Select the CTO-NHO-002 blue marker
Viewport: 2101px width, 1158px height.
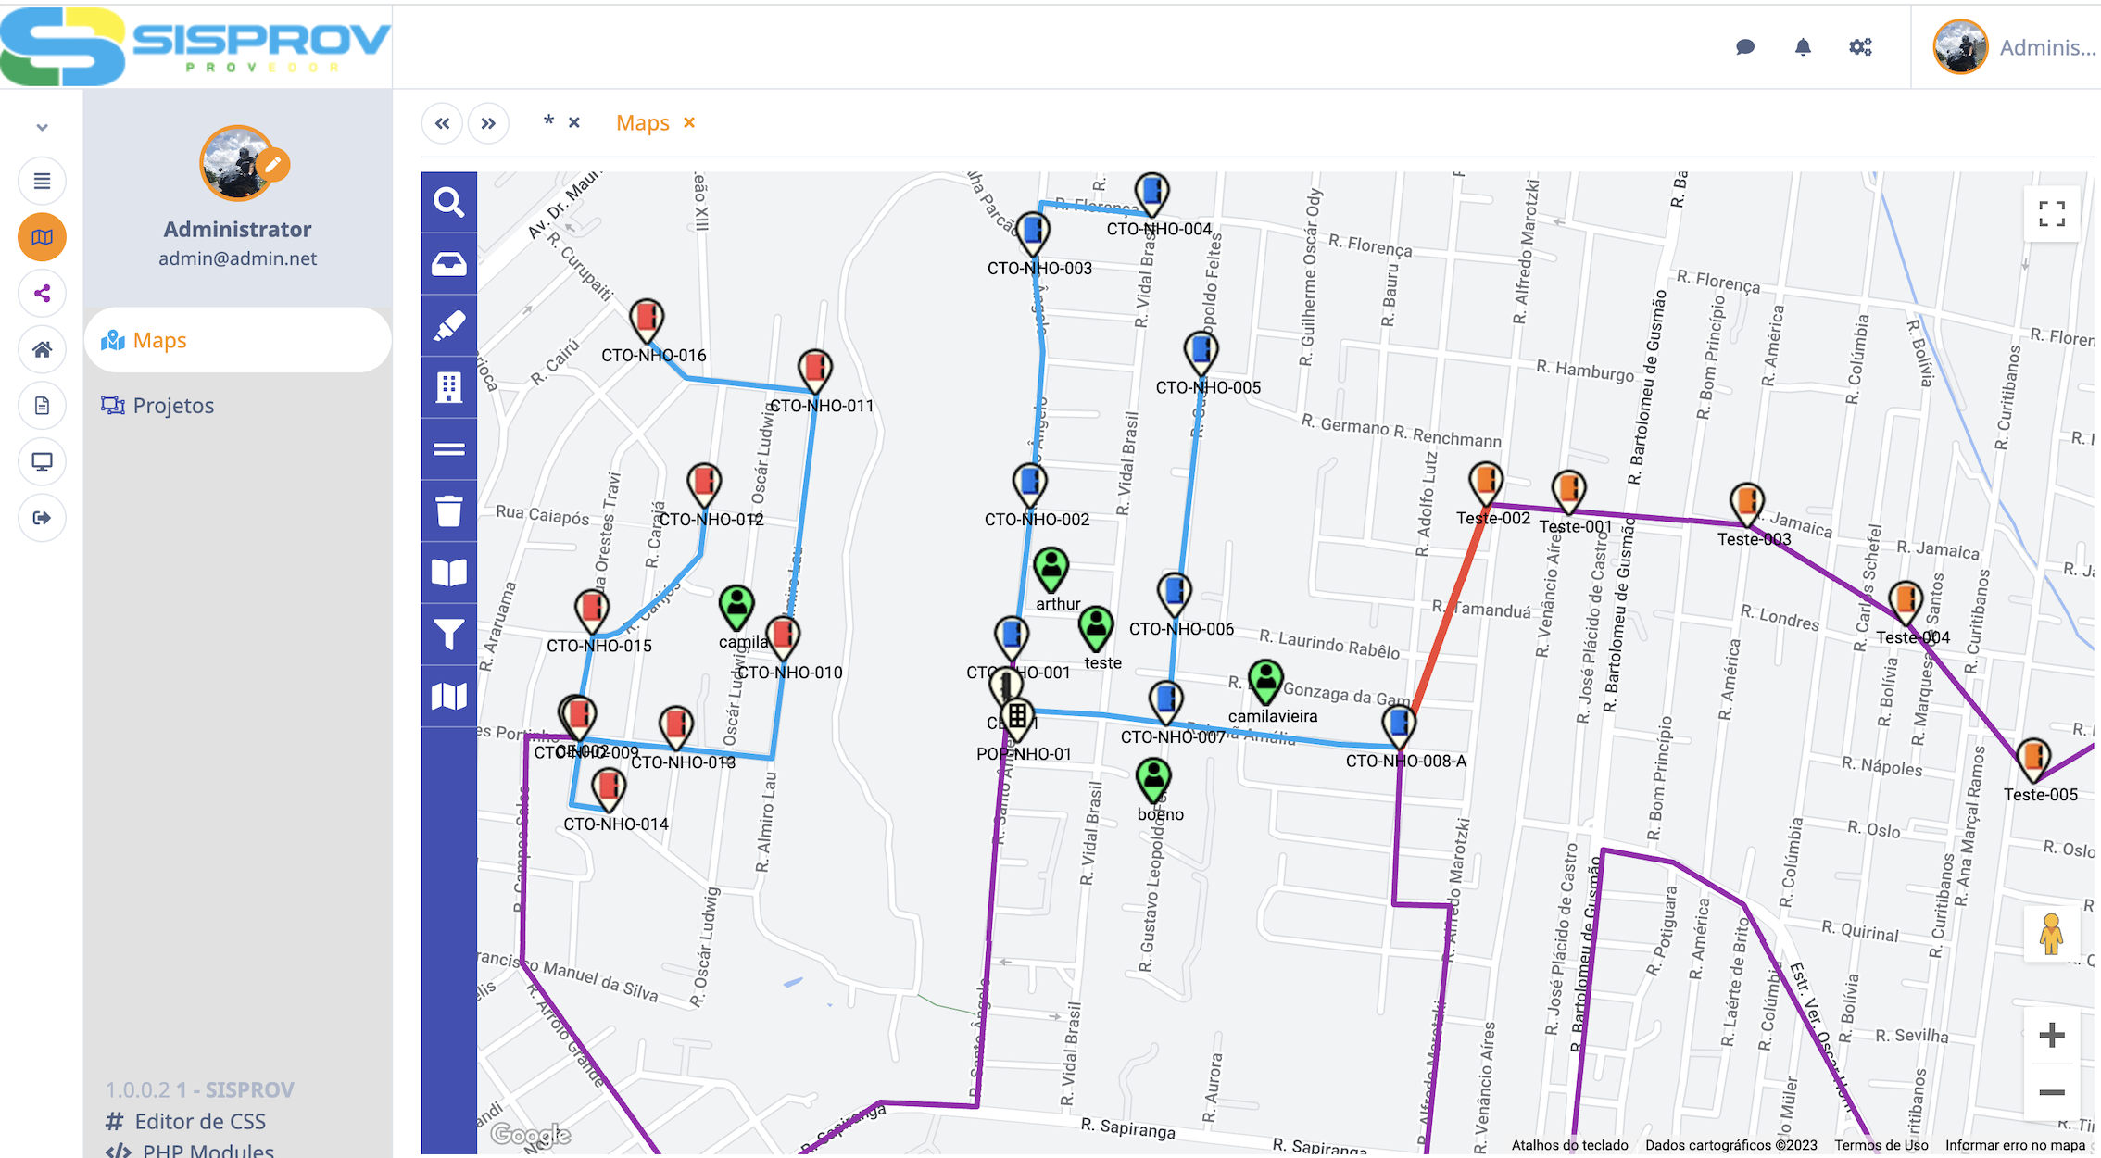[x=1030, y=485]
